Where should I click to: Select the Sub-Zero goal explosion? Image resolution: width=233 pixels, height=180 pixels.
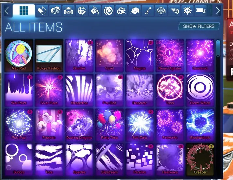pyautogui.click(x=140, y=125)
